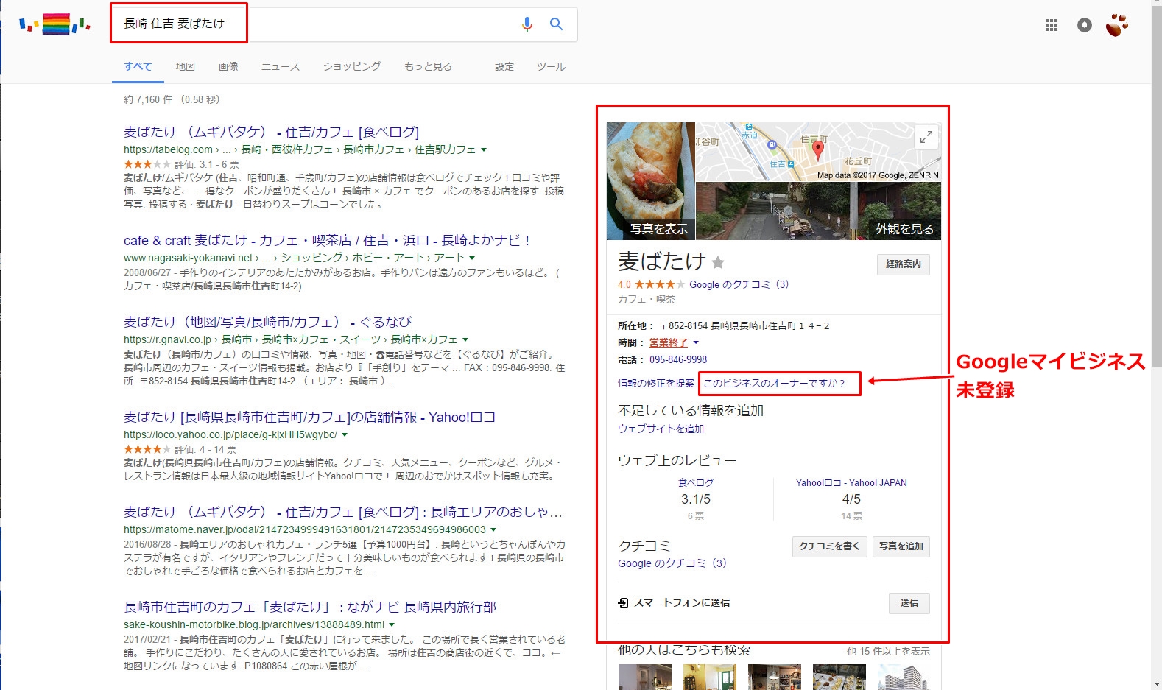This screenshot has height=690, width=1162.
Task: Open the first related place thumbnail
Action: (x=645, y=677)
